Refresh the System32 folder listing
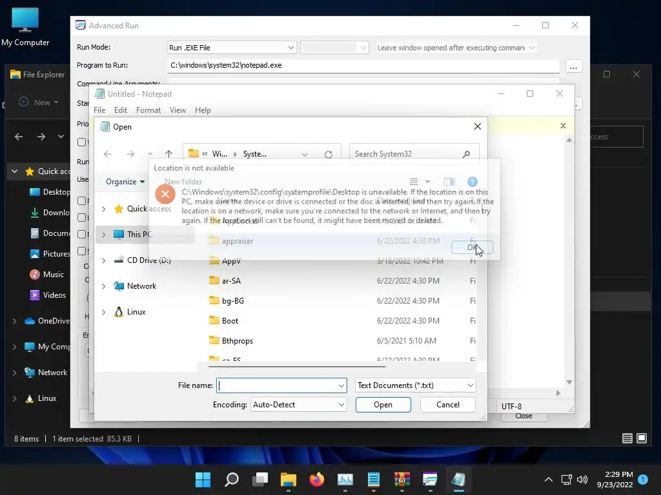This screenshot has width=661, height=495. coord(329,155)
